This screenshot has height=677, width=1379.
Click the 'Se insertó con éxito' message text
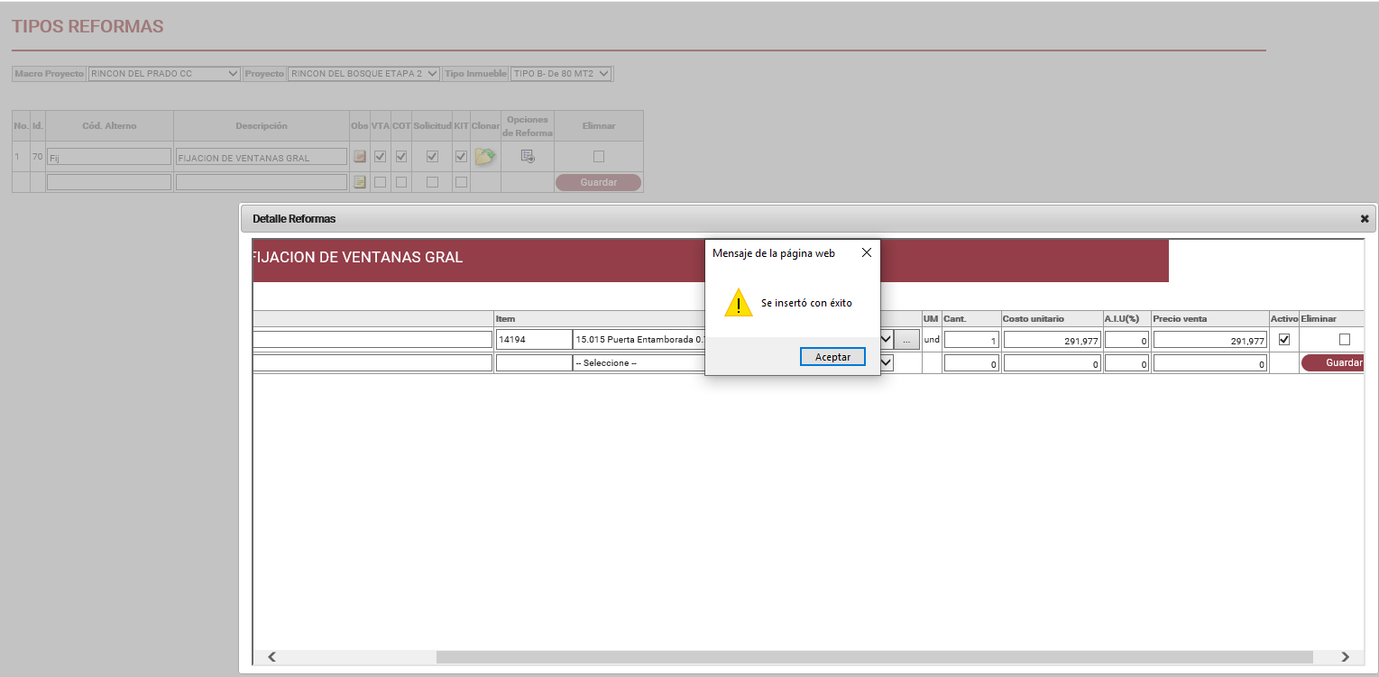(x=806, y=304)
